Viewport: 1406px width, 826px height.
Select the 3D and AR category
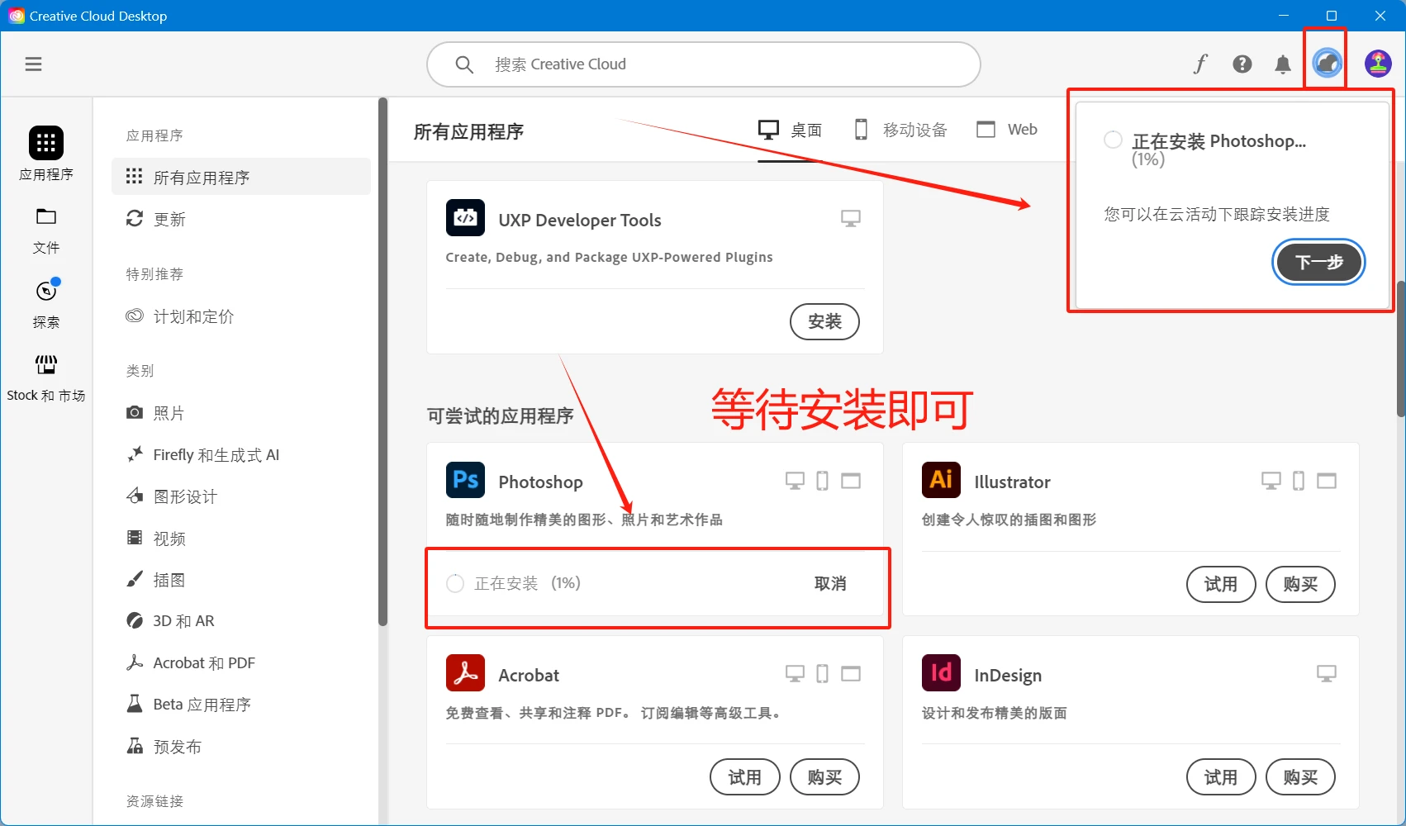coord(241,621)
